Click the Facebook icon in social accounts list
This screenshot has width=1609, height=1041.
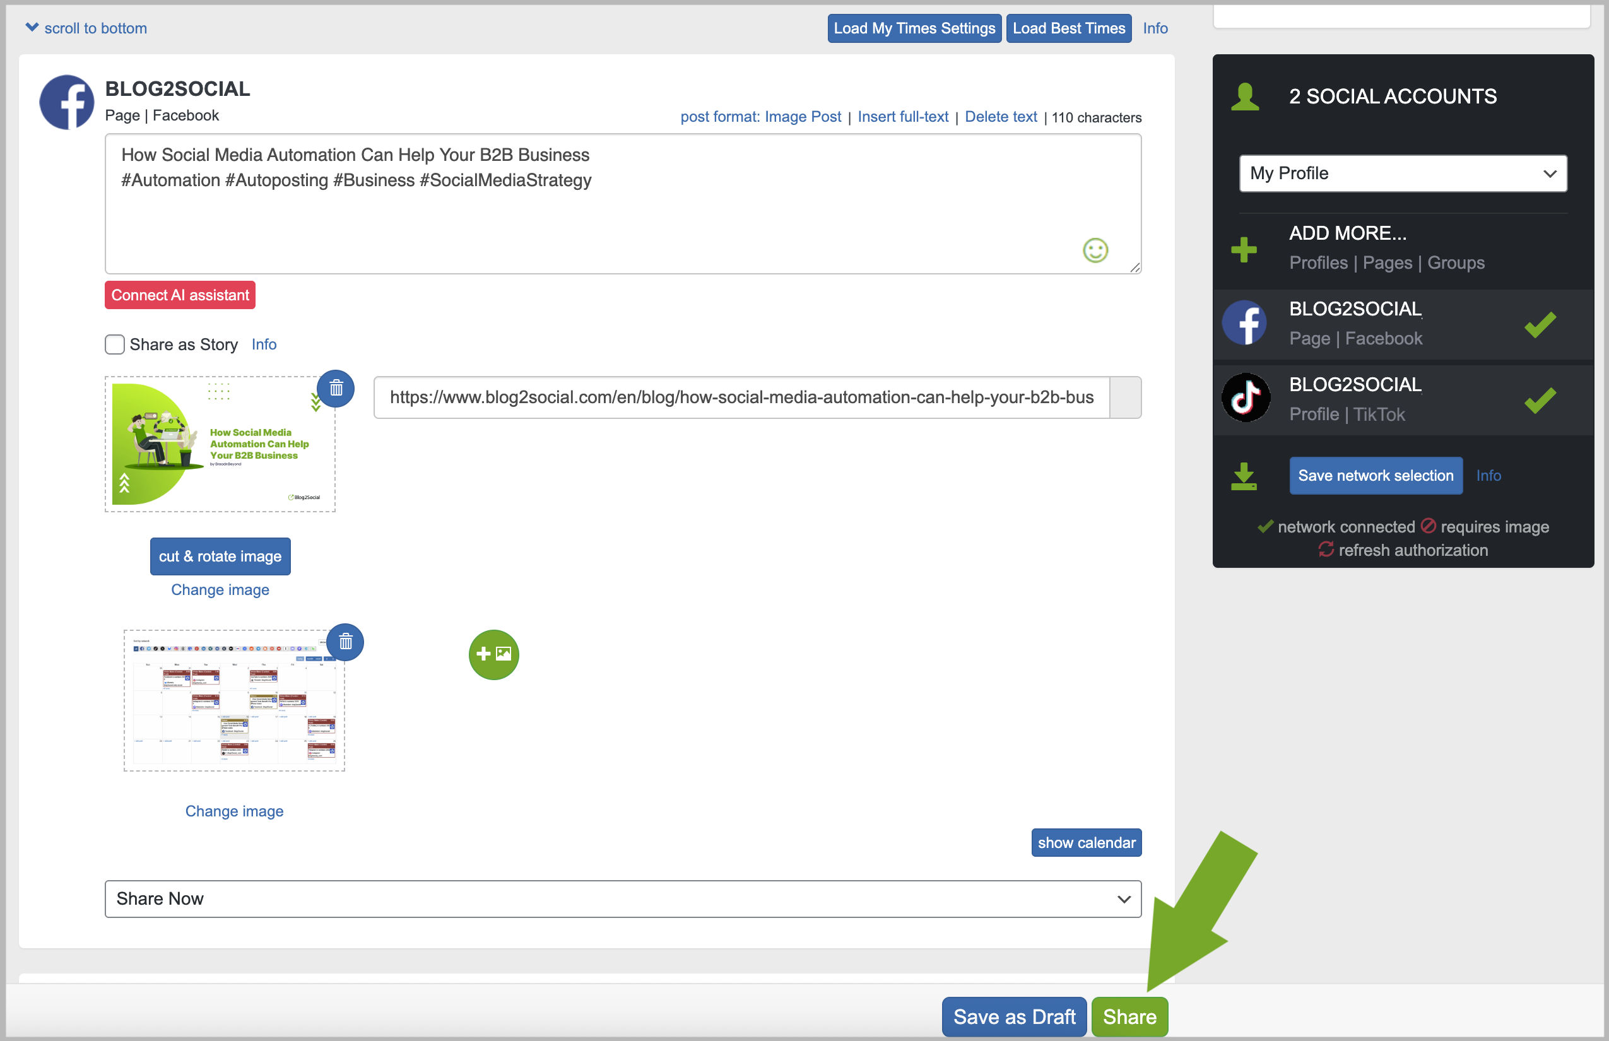[1244, 323]
